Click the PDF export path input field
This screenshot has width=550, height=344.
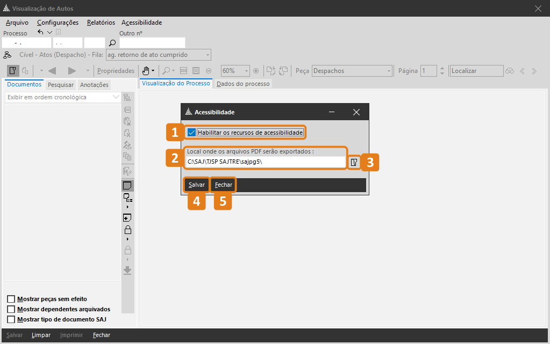click(x=266, y=162)
